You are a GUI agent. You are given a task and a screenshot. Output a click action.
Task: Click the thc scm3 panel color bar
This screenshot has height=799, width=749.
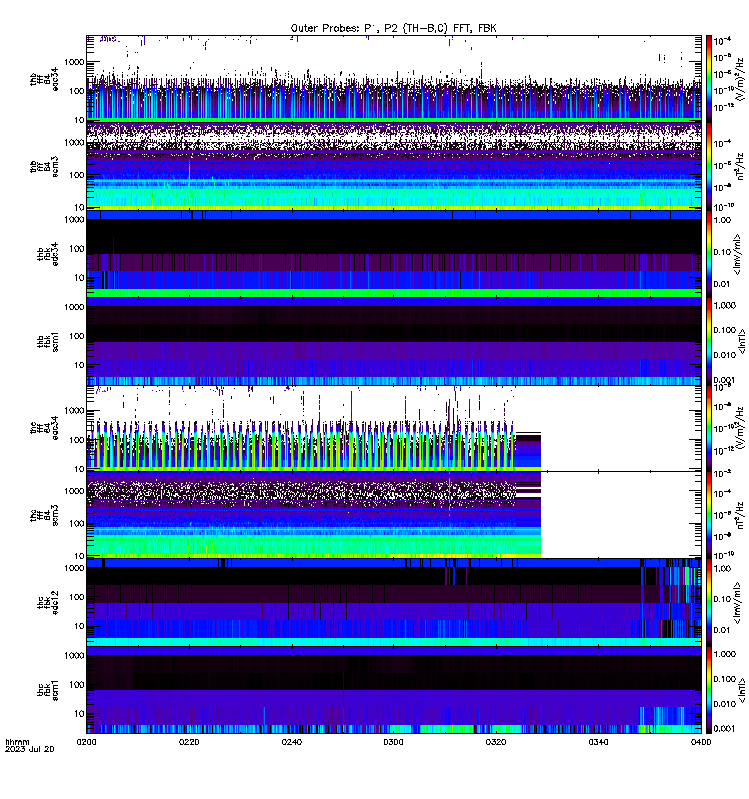708,515
